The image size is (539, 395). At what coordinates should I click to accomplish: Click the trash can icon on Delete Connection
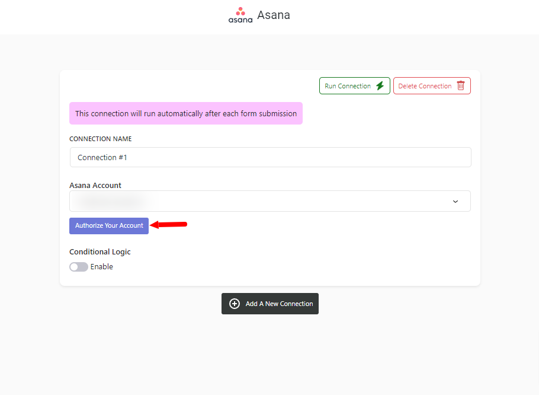coord(461,85)
